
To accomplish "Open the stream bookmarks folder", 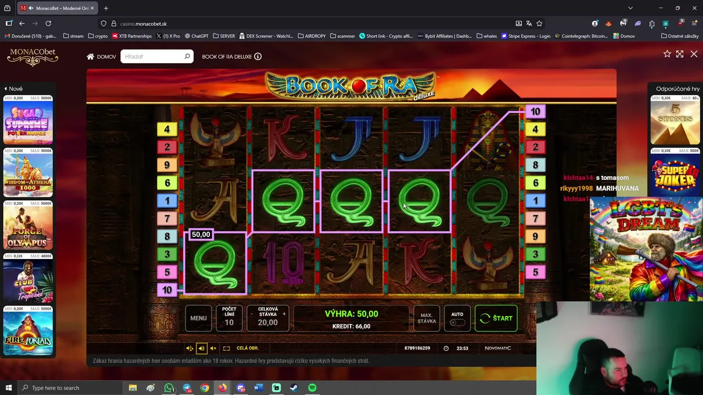I will (73, 36).
